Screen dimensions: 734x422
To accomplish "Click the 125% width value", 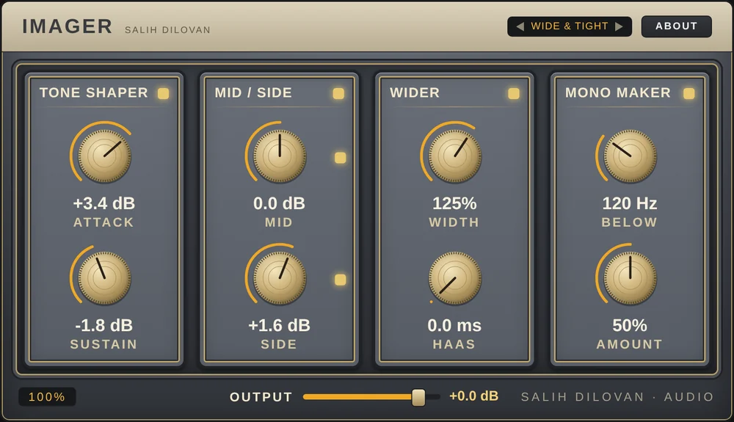I will pos(454,203).
